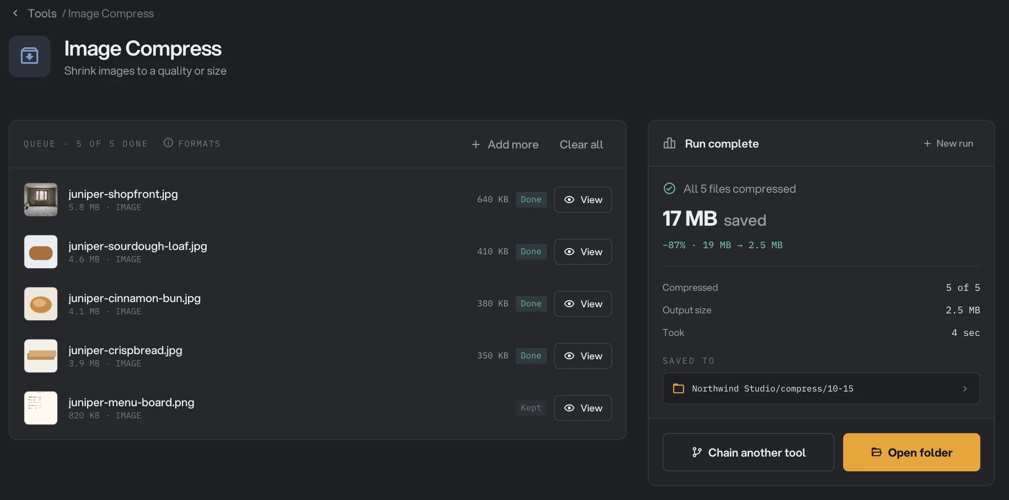View the compressed juniper-cinnamon-bun.jpg
Viewport: 1009px width, 500px height.
click(583, 304)
